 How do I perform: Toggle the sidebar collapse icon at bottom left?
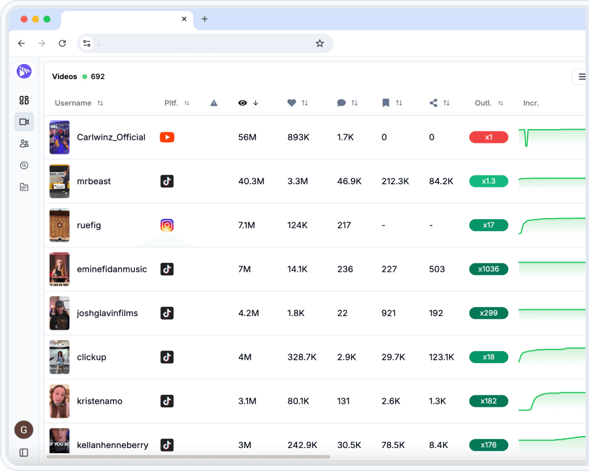pyautogui.click(x=23, y=453)
